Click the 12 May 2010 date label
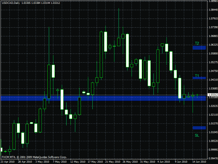The height and width of the screenshot is (164, 218). [x=78, y=162]
